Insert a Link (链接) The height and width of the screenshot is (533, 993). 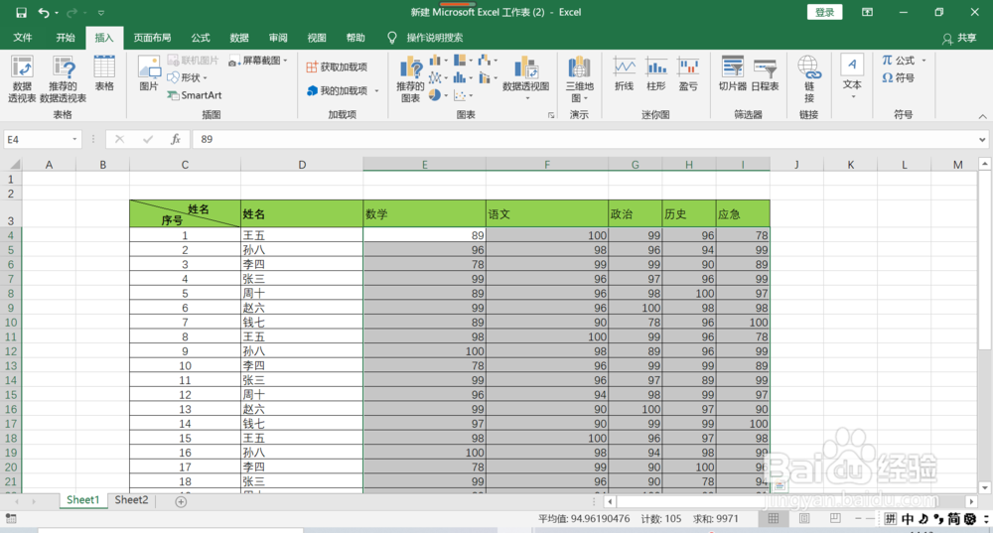click(808, 79)
